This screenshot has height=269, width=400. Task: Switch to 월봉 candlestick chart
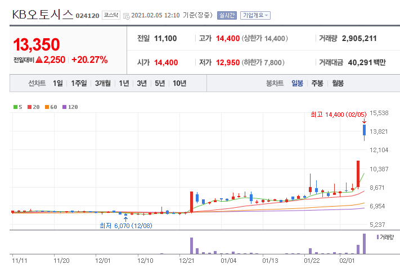338,83
